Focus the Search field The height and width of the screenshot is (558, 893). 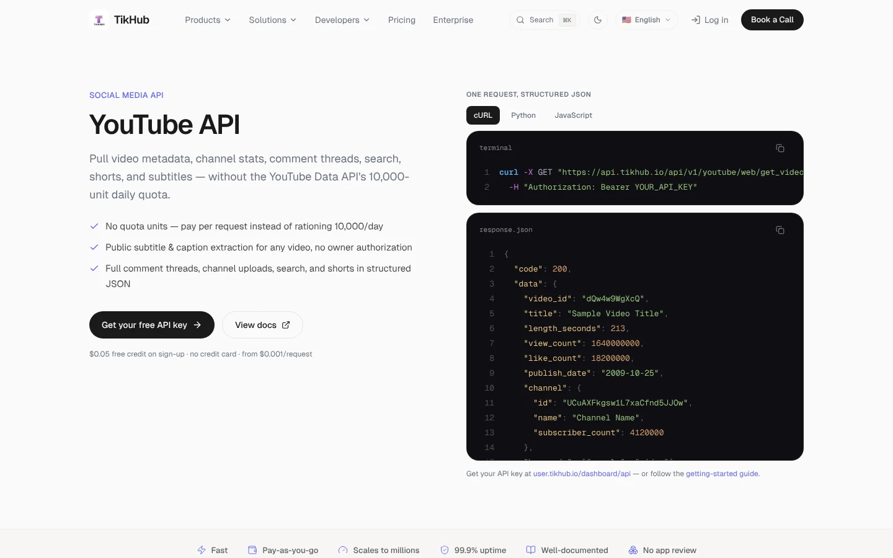(544, 20)
